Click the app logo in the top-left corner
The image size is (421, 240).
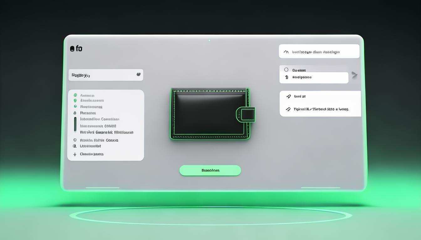(76, 49)
